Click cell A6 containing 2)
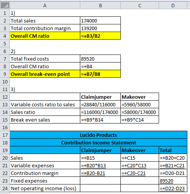Screen dimensions: 190x194 point(45,51)
